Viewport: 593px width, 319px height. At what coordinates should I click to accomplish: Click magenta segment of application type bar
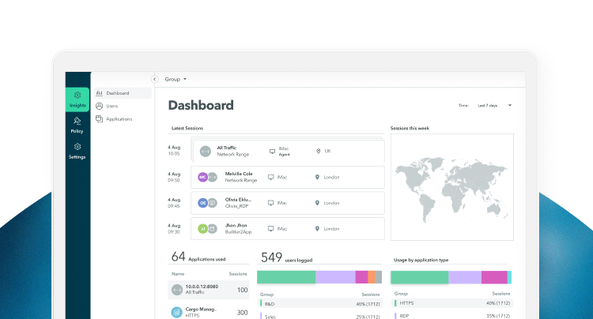tap(494, 277)
